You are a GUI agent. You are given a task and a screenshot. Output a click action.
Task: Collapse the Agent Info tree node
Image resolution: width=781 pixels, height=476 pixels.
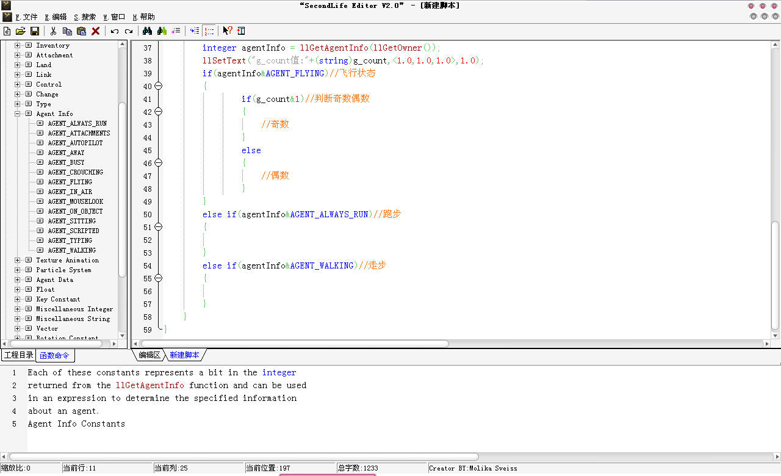coord(18,114)
